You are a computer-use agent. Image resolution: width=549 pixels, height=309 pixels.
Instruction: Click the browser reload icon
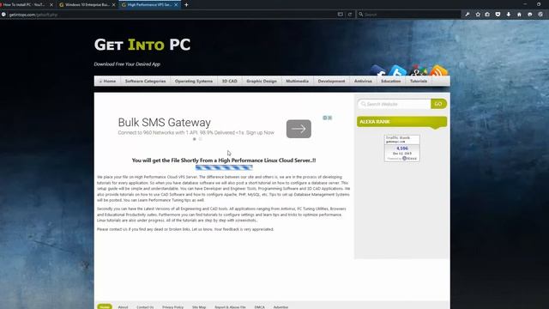point(350,15)
